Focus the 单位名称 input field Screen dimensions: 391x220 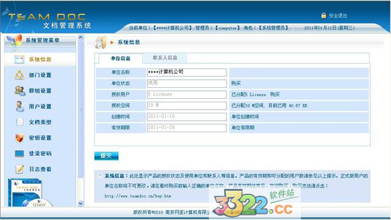click(x=186, y=72)
